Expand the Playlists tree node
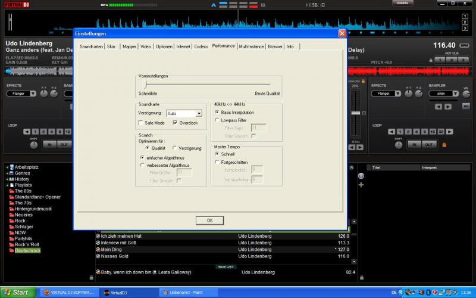This screenshot has height=298, width=476. [7, 185]
